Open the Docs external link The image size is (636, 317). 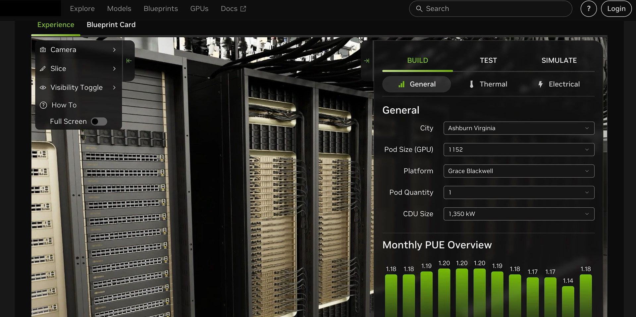click(x=233, y=9)
